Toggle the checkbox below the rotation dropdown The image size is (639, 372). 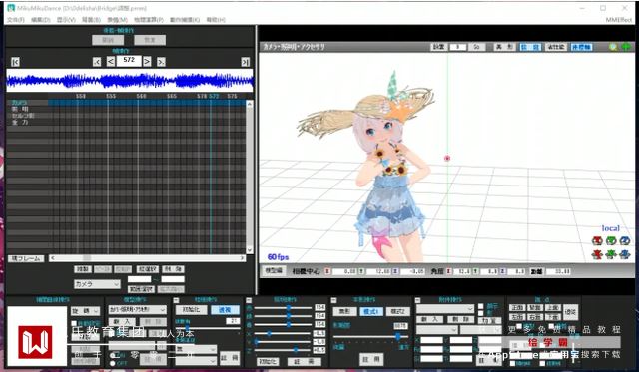pos(74,323)
